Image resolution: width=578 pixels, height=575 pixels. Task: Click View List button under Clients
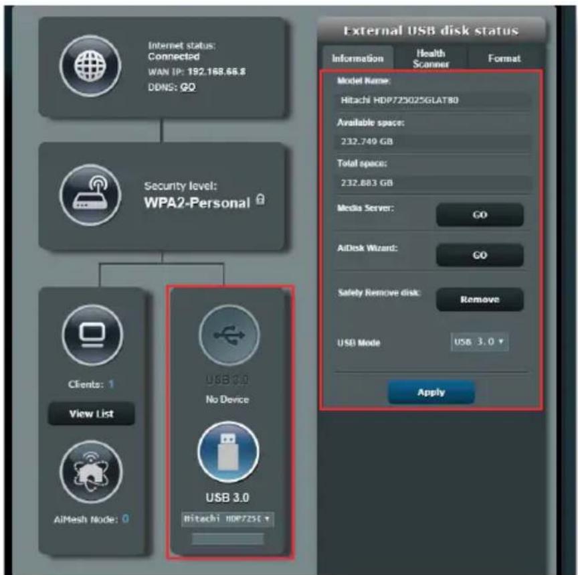tap(92, 414)
